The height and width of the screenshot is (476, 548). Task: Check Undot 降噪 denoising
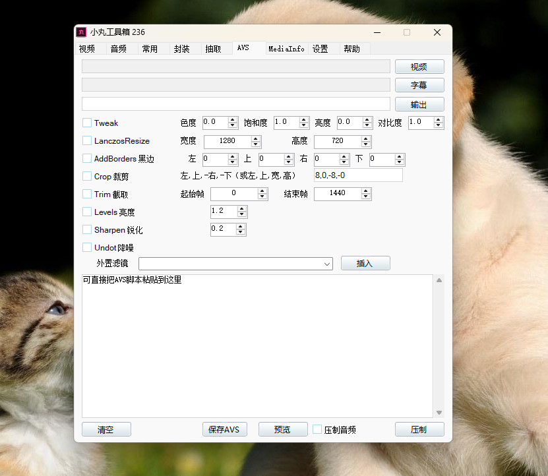coord(86,247)
